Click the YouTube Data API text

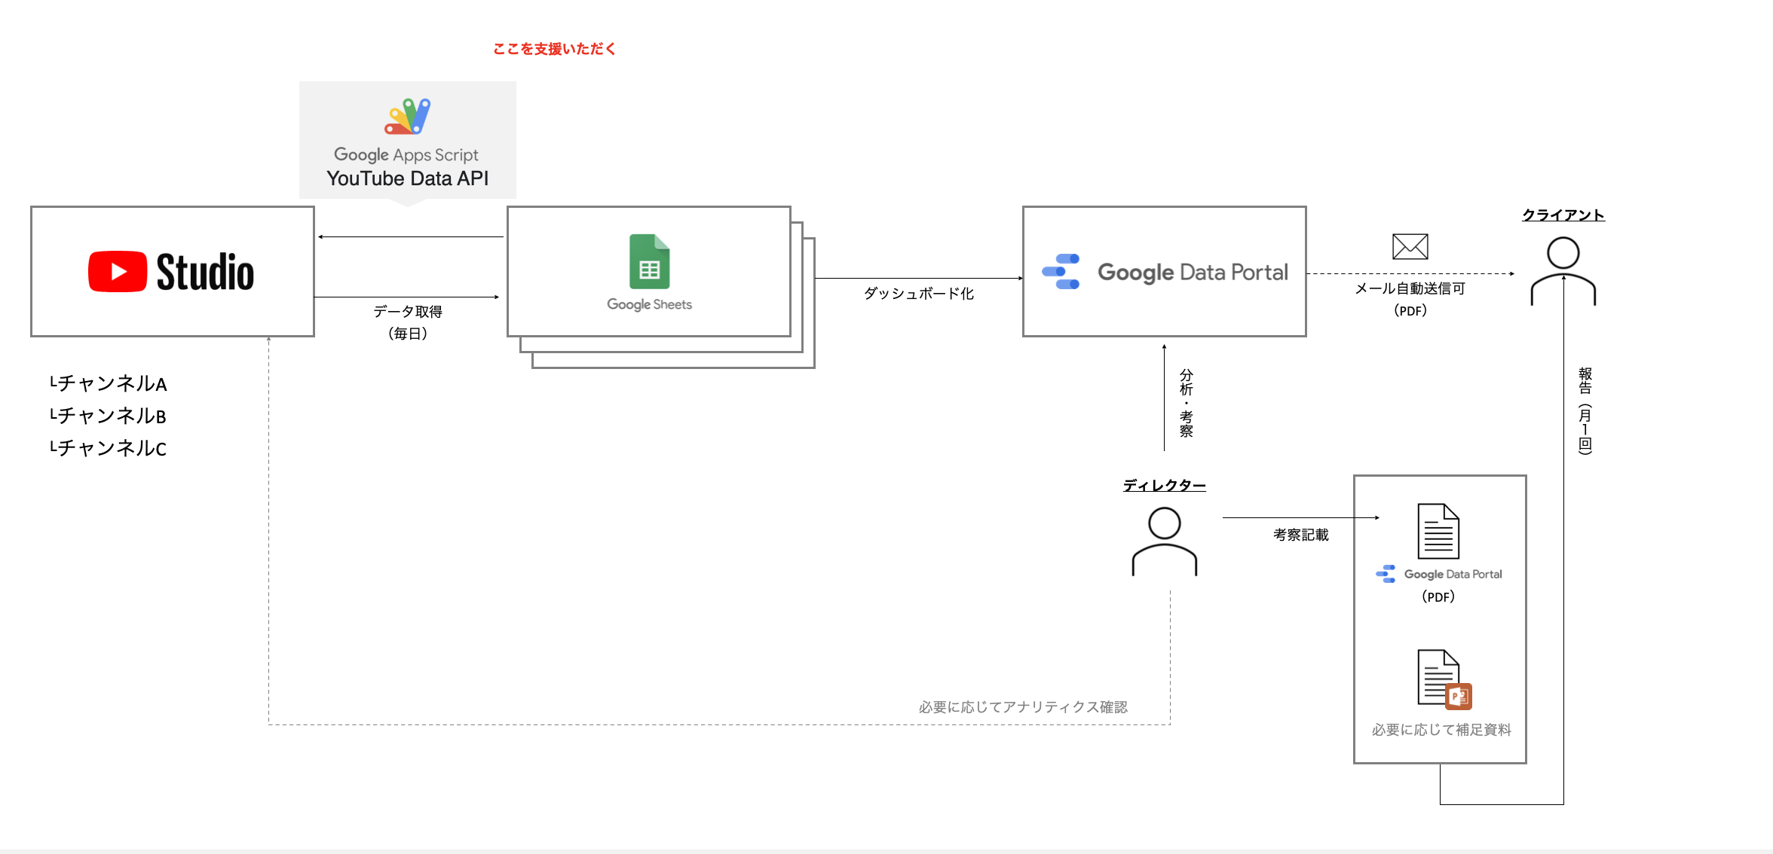407,178
